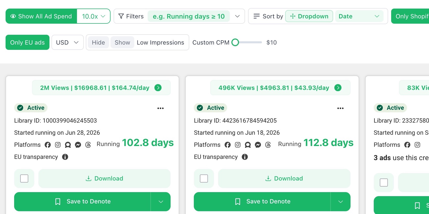This screenshot has width=429, height=214.
Task: Click the Audience Network icon in the 496K Views card
Action: click(x=248, y=145)
